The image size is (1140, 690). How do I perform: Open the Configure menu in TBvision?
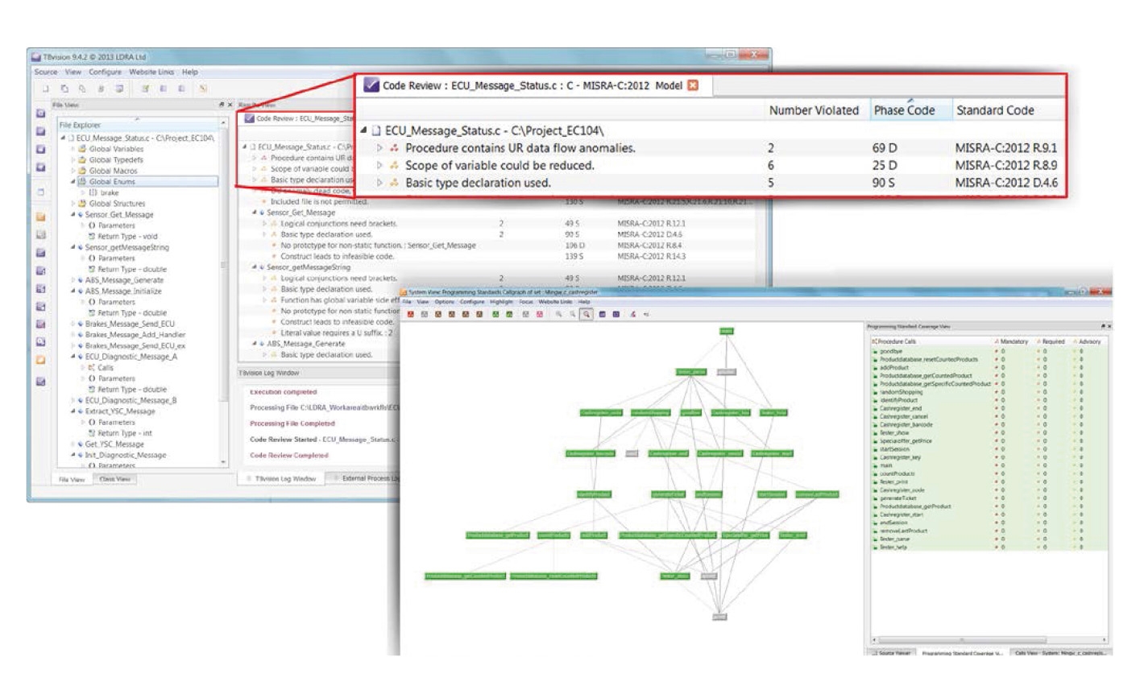(x=105, y=72)
